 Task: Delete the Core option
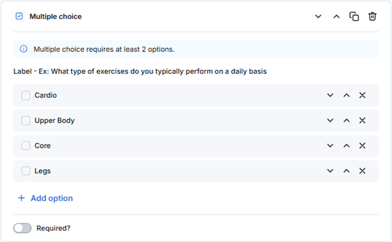[362, 146]
